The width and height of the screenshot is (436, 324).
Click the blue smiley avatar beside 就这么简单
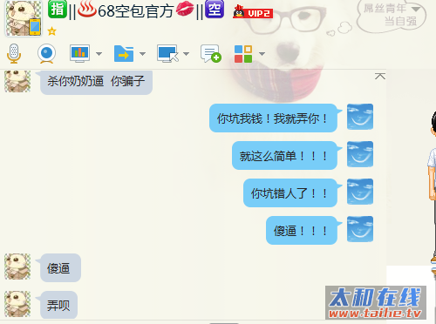[360, 154]
